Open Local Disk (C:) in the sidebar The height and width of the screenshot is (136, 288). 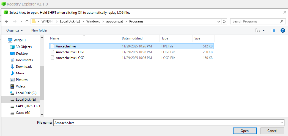point(26,93)
